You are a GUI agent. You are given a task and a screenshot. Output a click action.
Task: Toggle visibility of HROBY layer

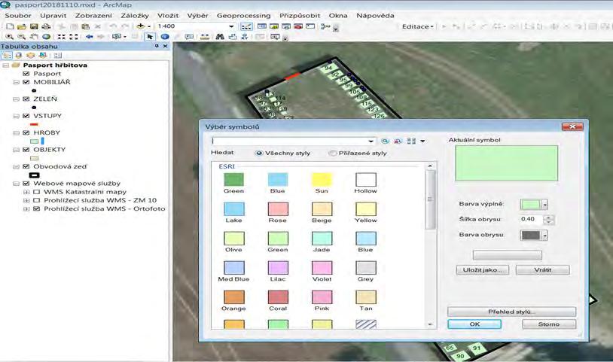point(26,132)
